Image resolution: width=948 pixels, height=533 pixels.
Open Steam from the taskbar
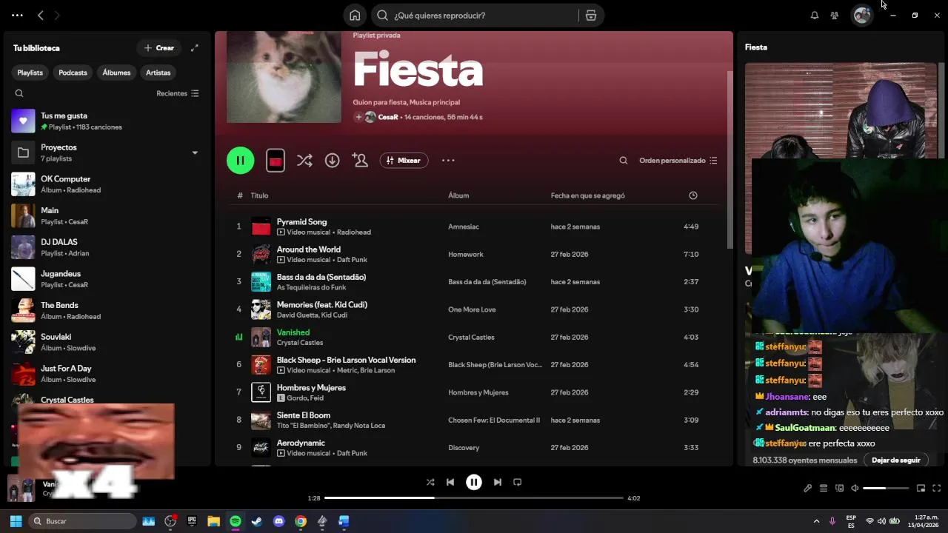pos(257,521)
